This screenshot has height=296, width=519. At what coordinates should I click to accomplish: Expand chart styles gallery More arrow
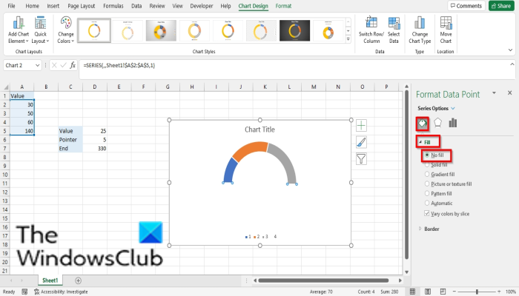348,39
